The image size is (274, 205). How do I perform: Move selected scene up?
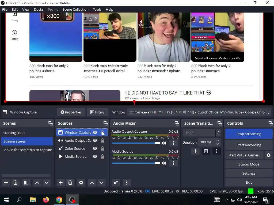coord(37,183)
